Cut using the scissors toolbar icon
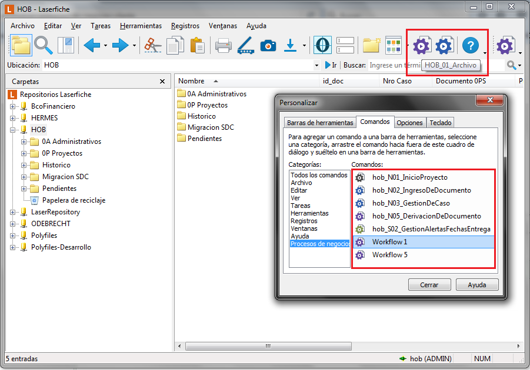530x370 pixels. [152, 45]
